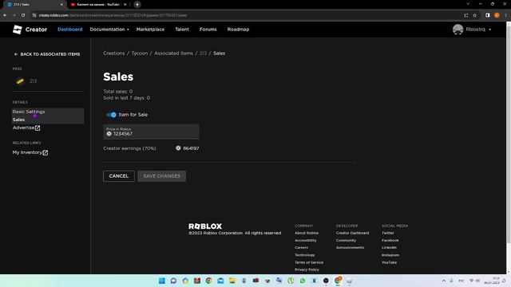Image resolution: width=511 pixels, height=287 pixels.
Task: Open Creator Dashboard footer link
Action: [353, 233]
